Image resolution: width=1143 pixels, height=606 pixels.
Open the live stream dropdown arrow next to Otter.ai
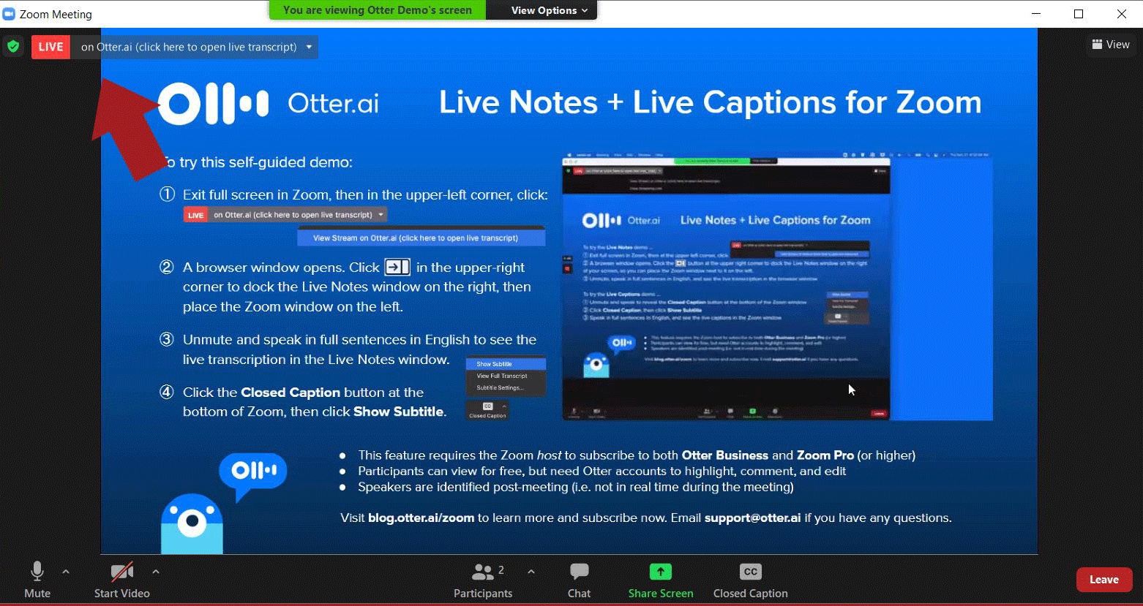[x=309, y=47]
